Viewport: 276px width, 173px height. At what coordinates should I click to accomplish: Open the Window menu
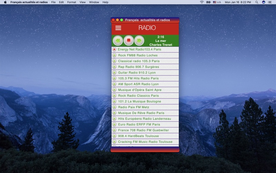[94, 2]
